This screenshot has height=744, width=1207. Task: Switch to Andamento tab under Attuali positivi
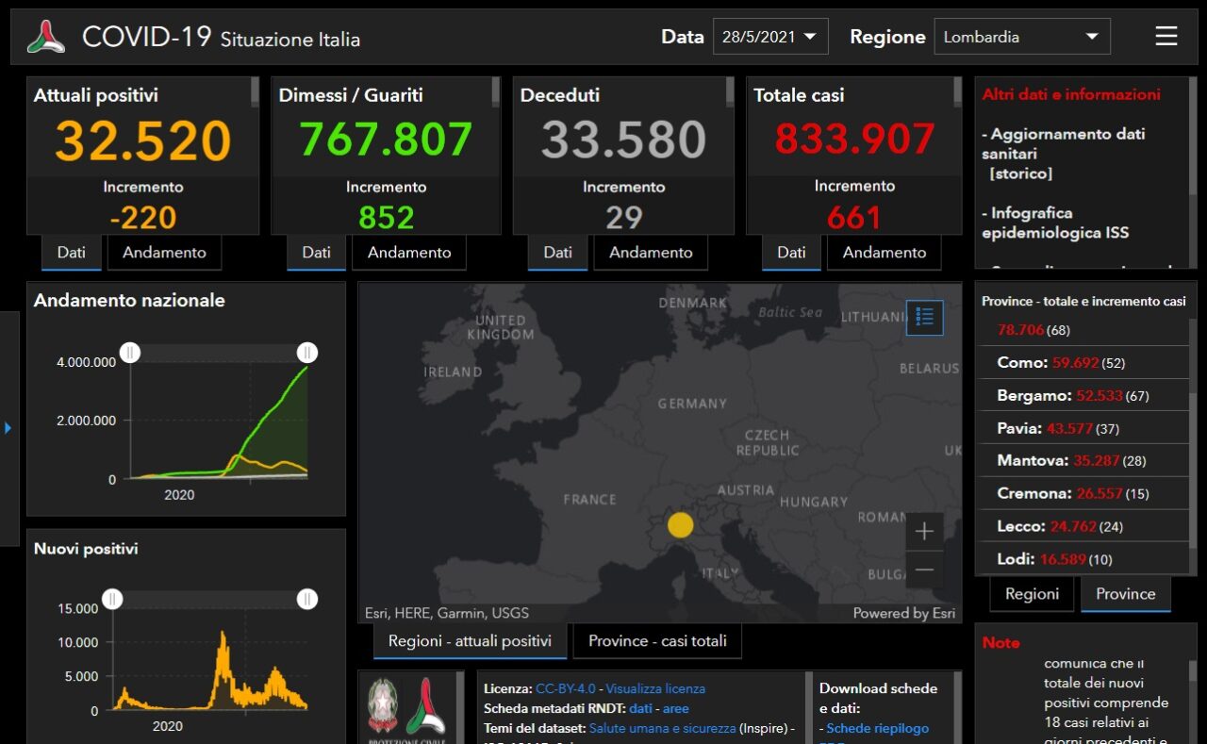coord(164,253)
